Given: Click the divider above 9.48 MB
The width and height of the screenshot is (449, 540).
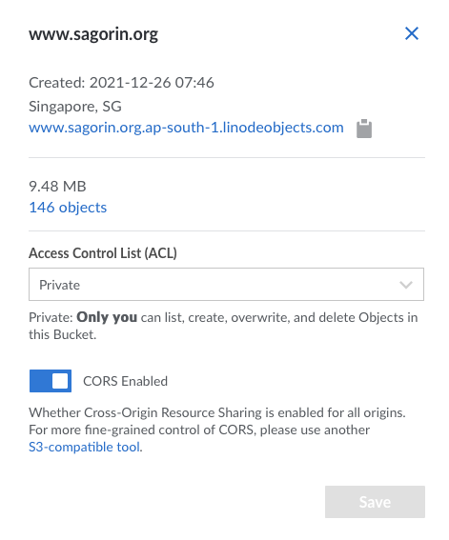Looking at the screenshot, I should 227,158.
